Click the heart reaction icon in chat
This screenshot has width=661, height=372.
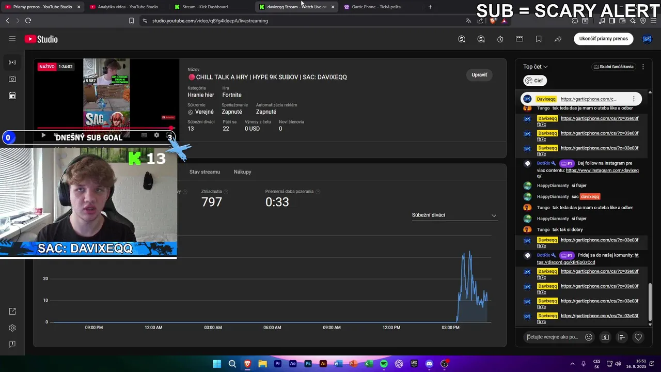click(x=638, y=337)
